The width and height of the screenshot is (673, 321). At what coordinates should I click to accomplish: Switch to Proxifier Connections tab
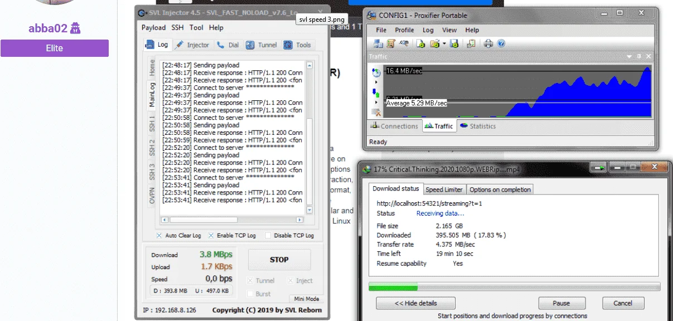coord(394,126)
